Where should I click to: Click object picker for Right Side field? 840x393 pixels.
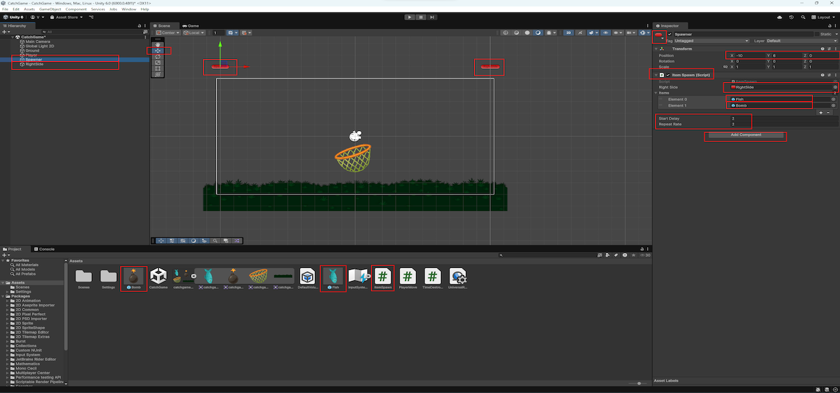coord(835,87)
